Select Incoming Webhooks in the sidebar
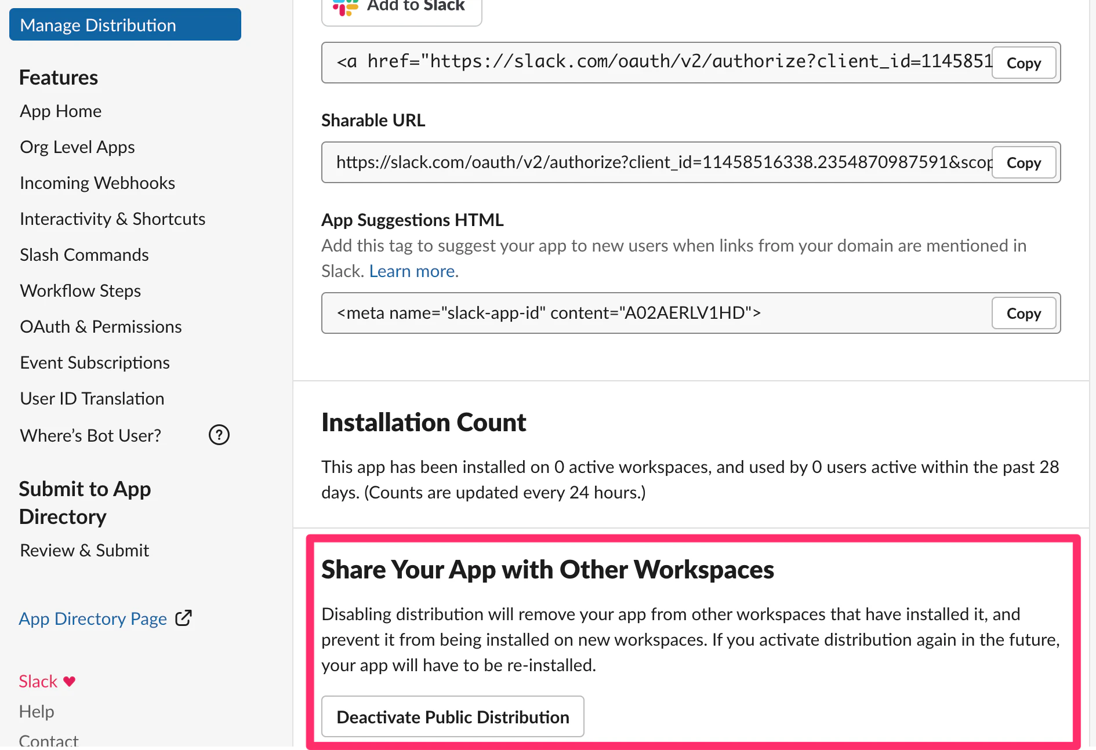 (97, 183)
